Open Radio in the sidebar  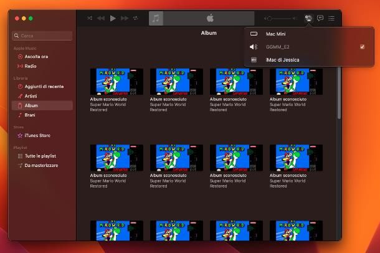(x=42, y=66)
